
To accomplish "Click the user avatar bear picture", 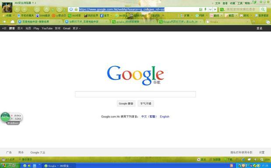I will click(x=7, y=7).
